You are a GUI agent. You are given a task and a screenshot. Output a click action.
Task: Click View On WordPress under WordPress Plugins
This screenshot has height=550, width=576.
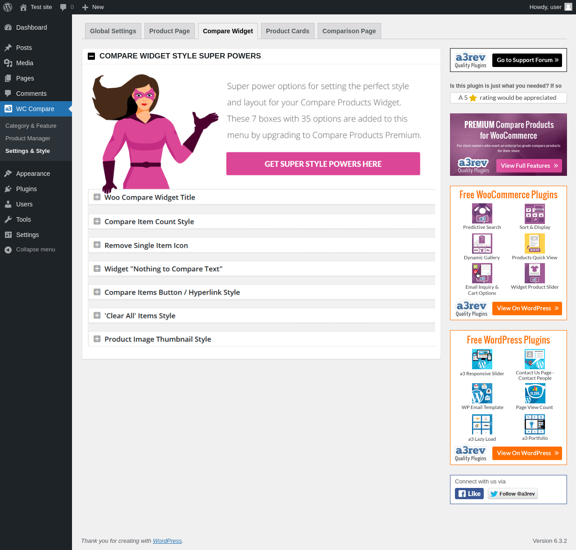(x=527, y=453)
